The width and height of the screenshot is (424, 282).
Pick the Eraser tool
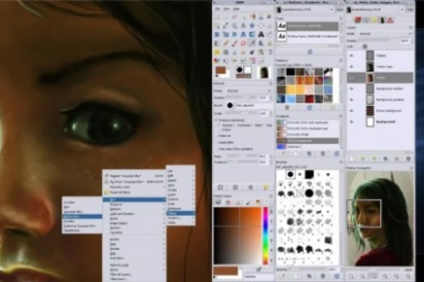pyautogui.click(x=244, y=43)
